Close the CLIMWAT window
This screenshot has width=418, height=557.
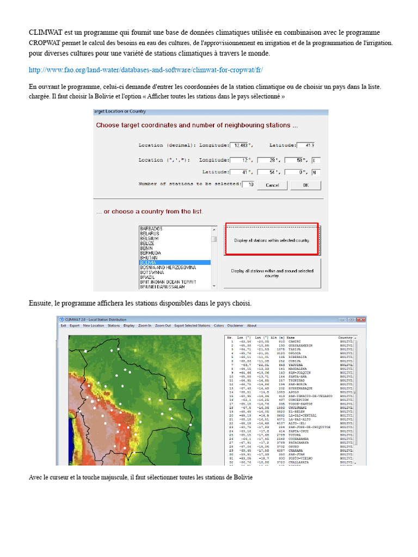(x=361, y=320)
